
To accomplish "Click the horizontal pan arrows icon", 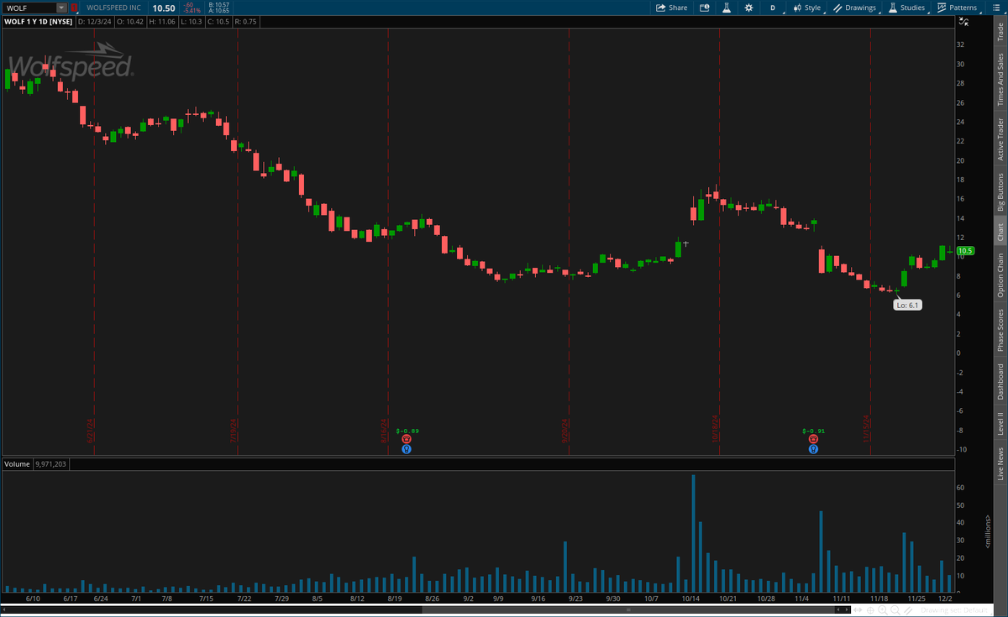I will [858, 610].
